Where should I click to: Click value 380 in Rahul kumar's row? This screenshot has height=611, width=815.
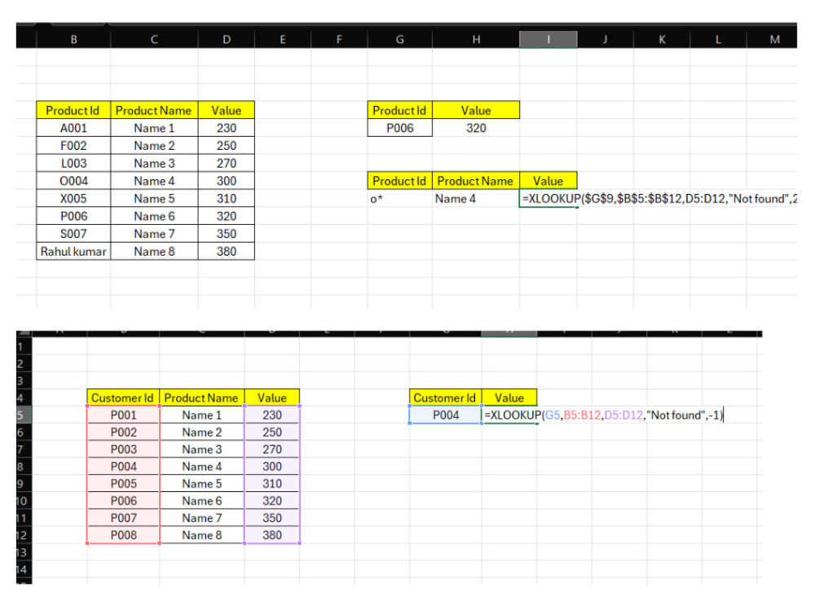point(227,252)
